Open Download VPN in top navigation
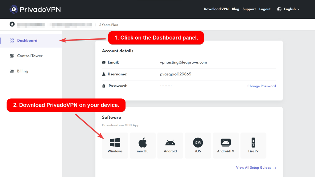This screenshot has height=177, width=315. pos(216,9)
